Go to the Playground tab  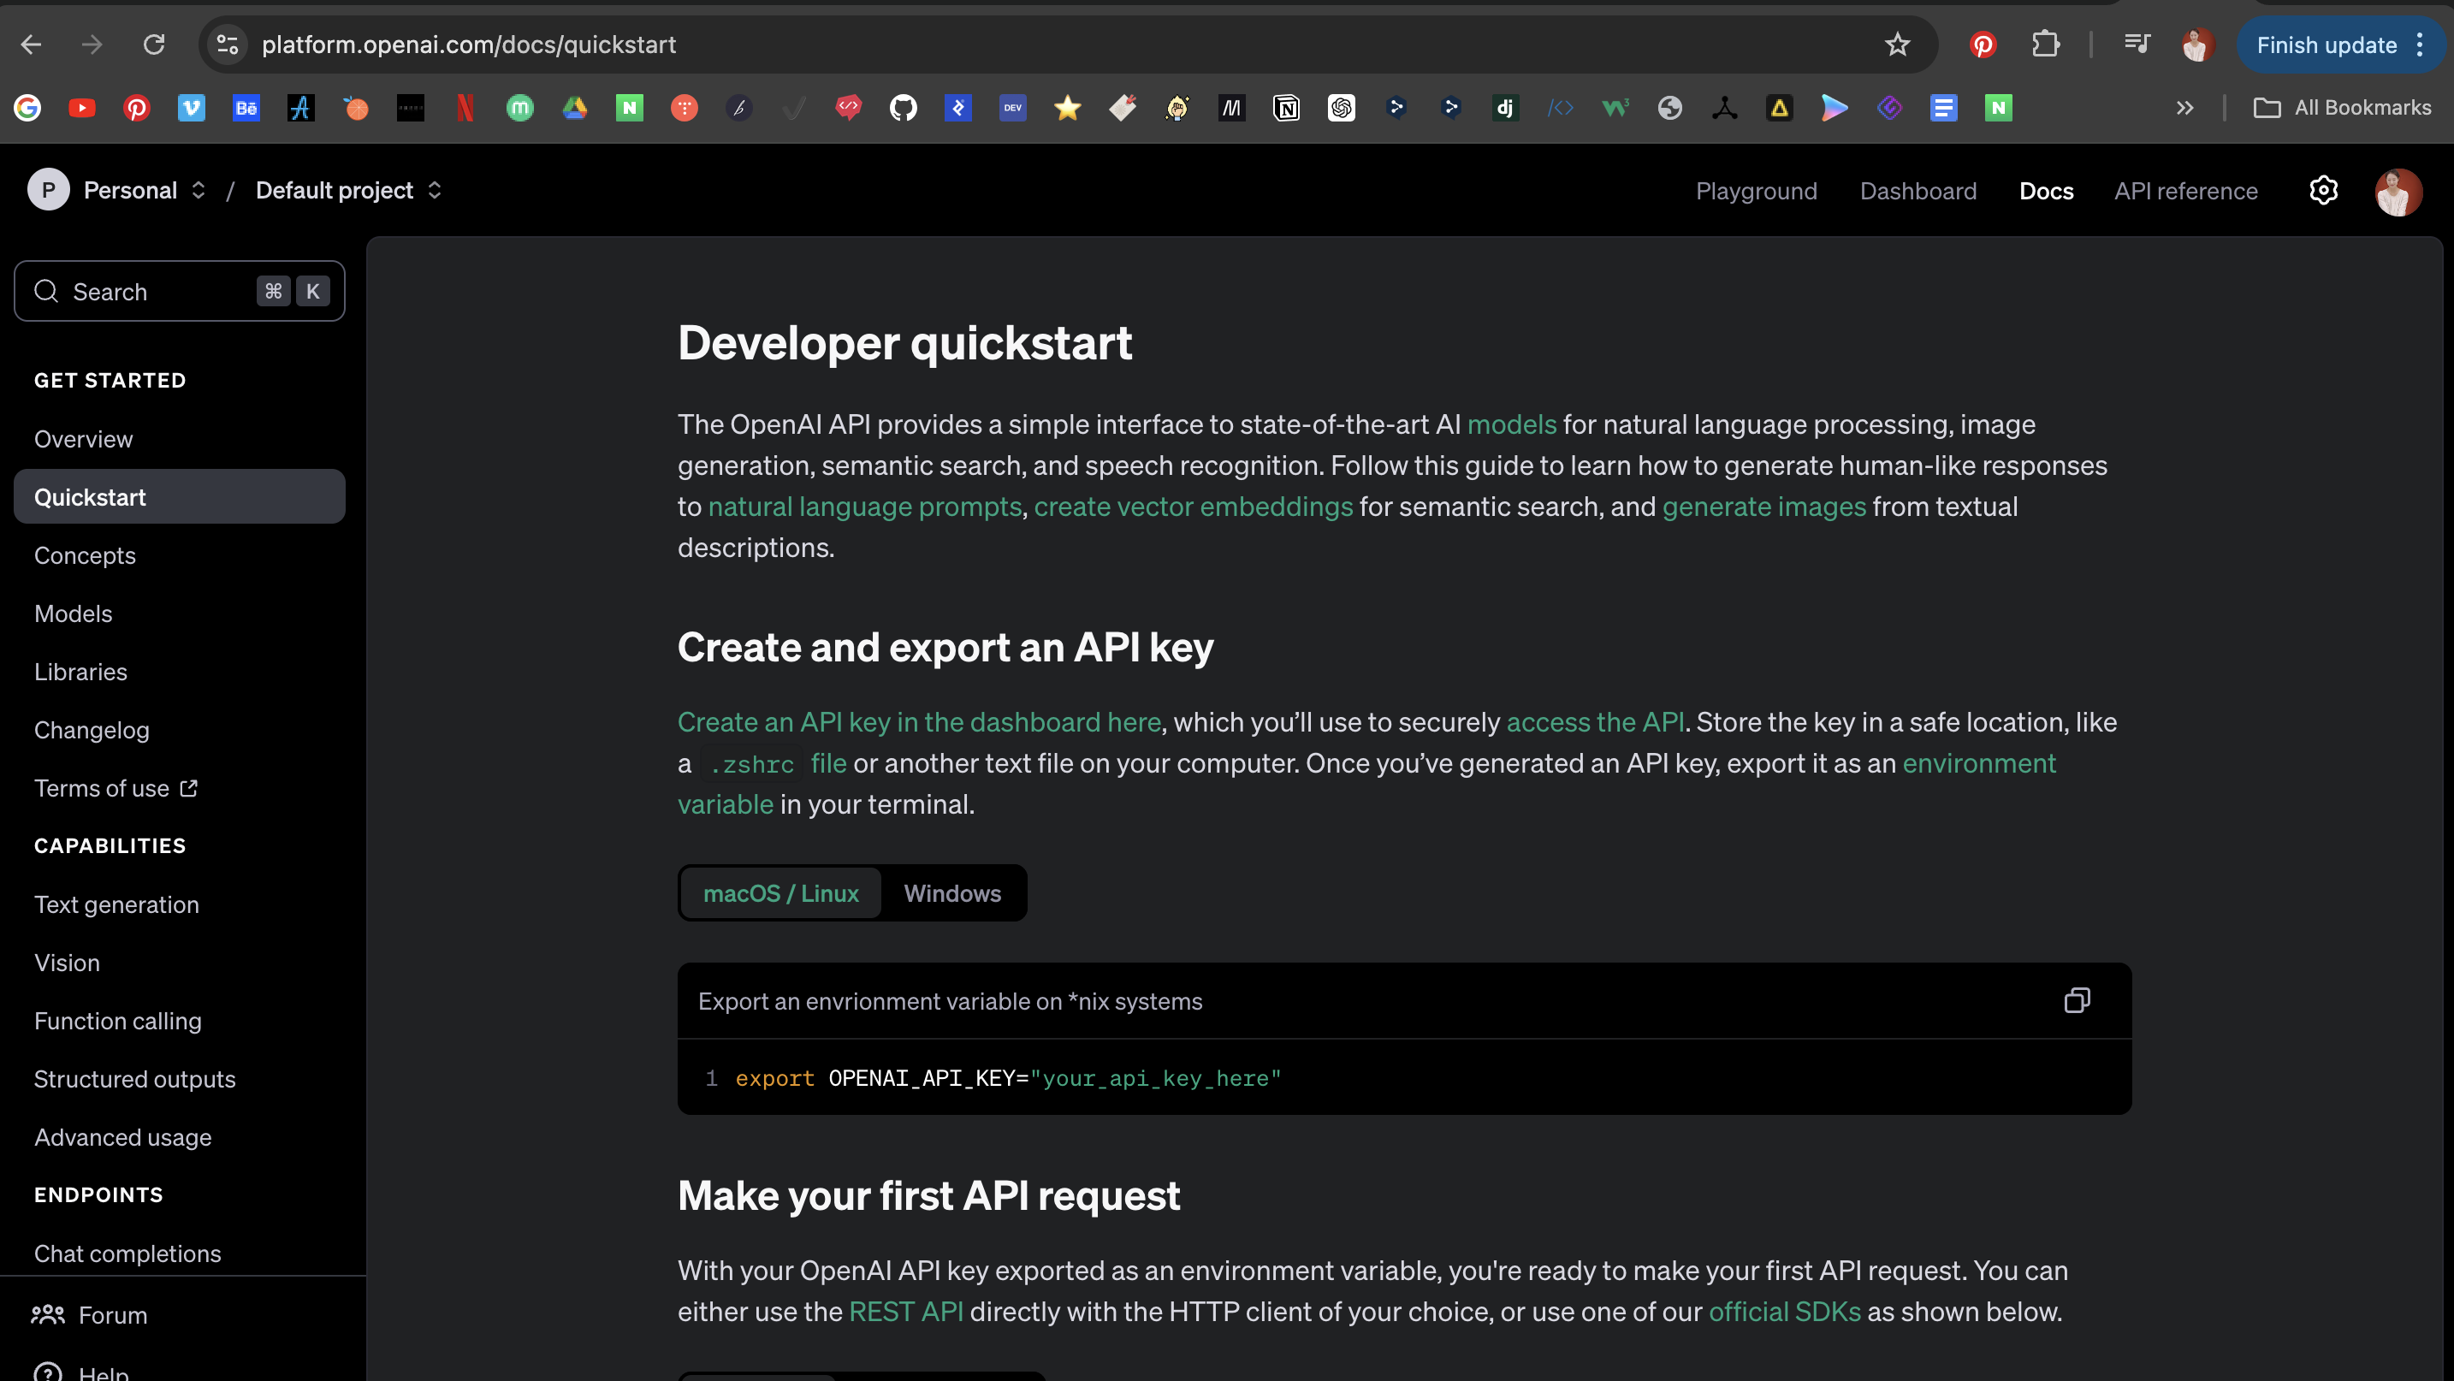(x=1756, y=192)
